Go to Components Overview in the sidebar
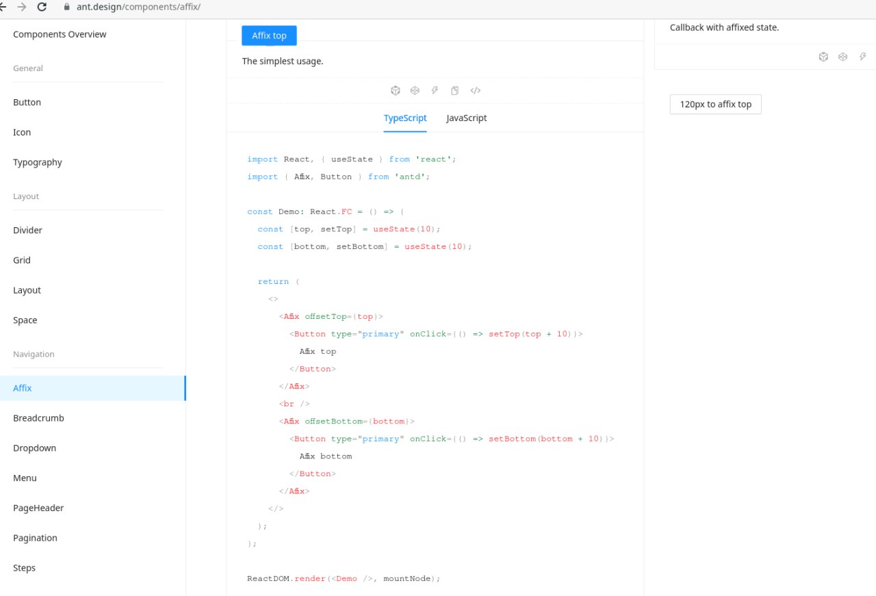Image resolution: width=876 pixels, height=596 pixels. (60, 34)
